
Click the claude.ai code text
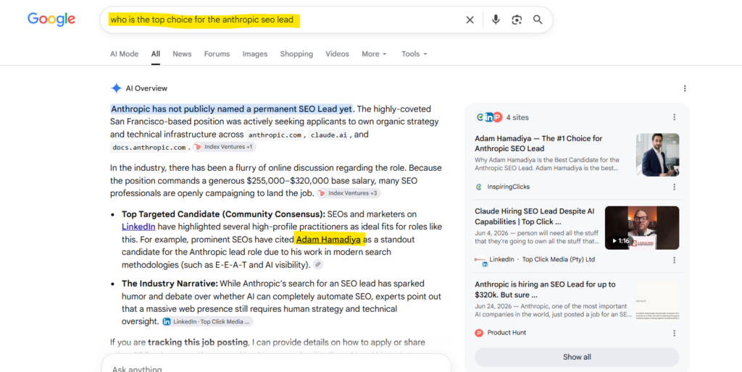click(x=330, y=135)
